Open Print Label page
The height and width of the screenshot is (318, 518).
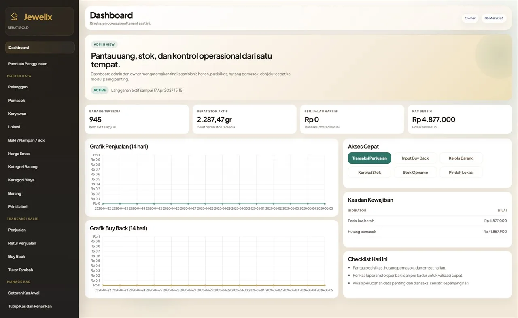40,206
